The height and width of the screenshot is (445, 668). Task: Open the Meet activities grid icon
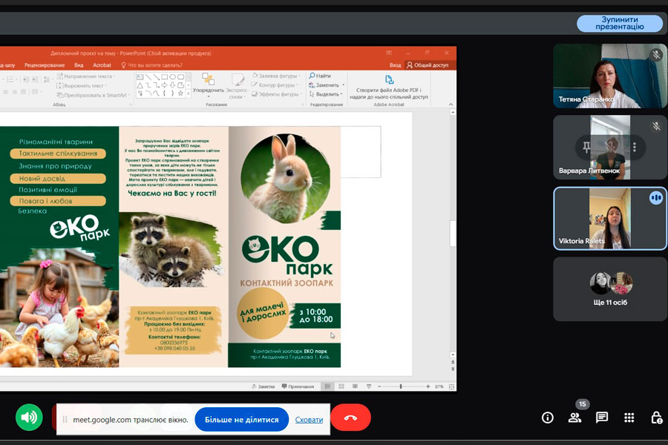pyautogui.click(x=629, y=418)
